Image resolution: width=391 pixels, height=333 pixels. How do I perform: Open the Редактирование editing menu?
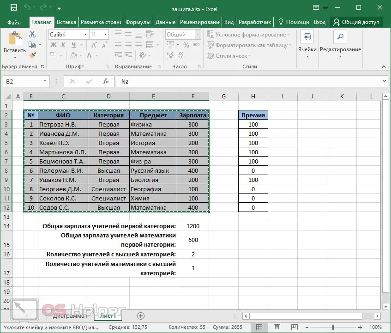340,44
